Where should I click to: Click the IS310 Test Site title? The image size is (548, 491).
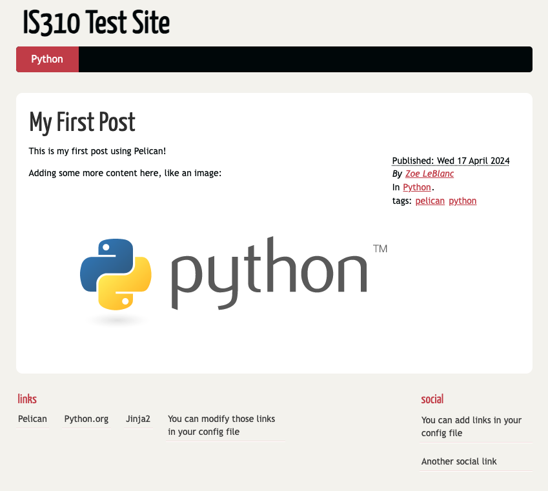pyautogui.click(x=96, y=23)
